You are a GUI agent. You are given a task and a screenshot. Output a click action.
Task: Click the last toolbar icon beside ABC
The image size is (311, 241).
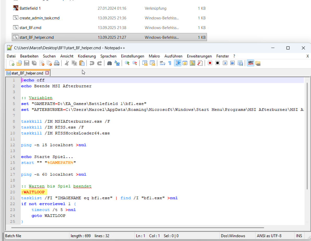click(x=258, y=63)
